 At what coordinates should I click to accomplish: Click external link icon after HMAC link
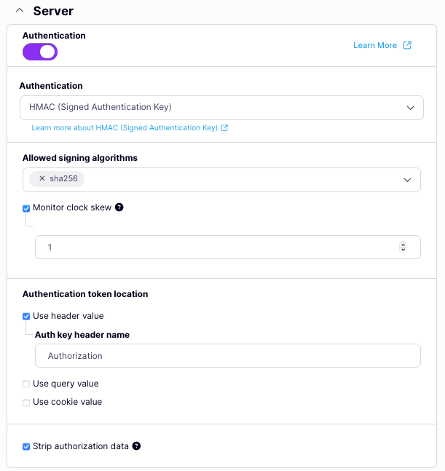(225, 128)
